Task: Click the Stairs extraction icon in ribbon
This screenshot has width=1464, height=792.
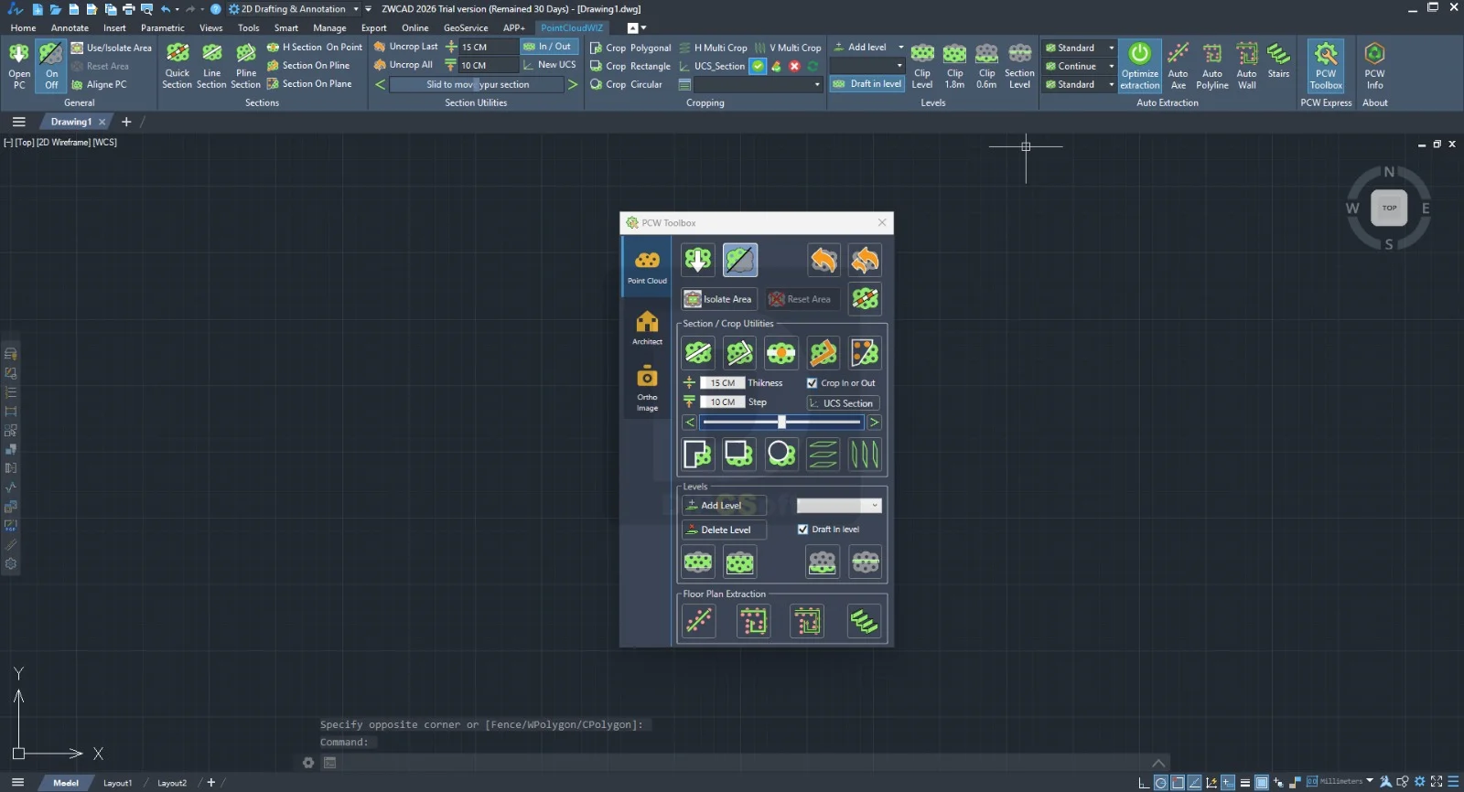Action: (1278, 61)
